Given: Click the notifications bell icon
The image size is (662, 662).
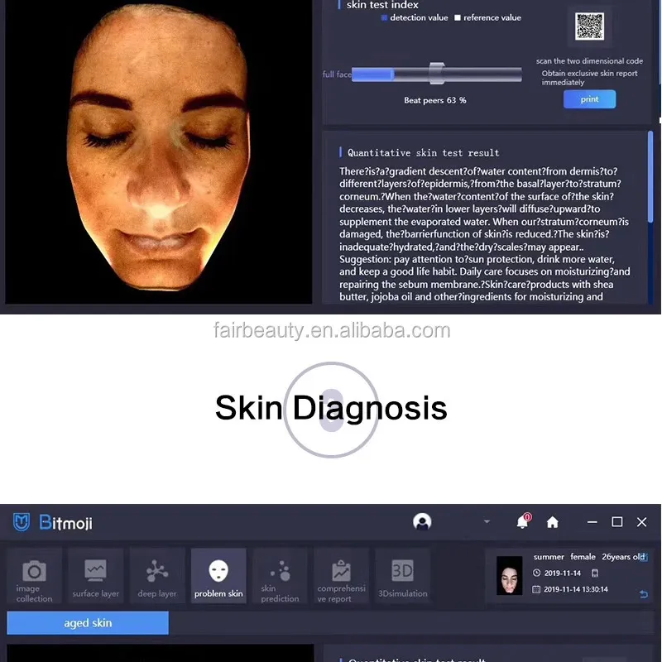Looking at the screenshot, I should (x=522, y=522).
